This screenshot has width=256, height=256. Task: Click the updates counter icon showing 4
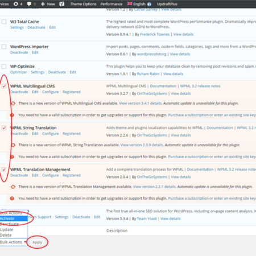(x=18, y=4)
